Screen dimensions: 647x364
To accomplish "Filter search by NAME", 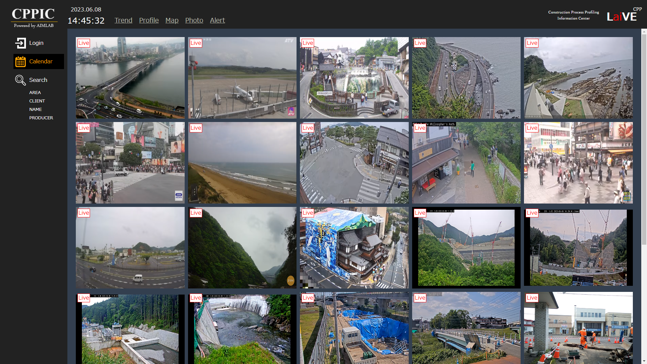I will tap(35, 109).
